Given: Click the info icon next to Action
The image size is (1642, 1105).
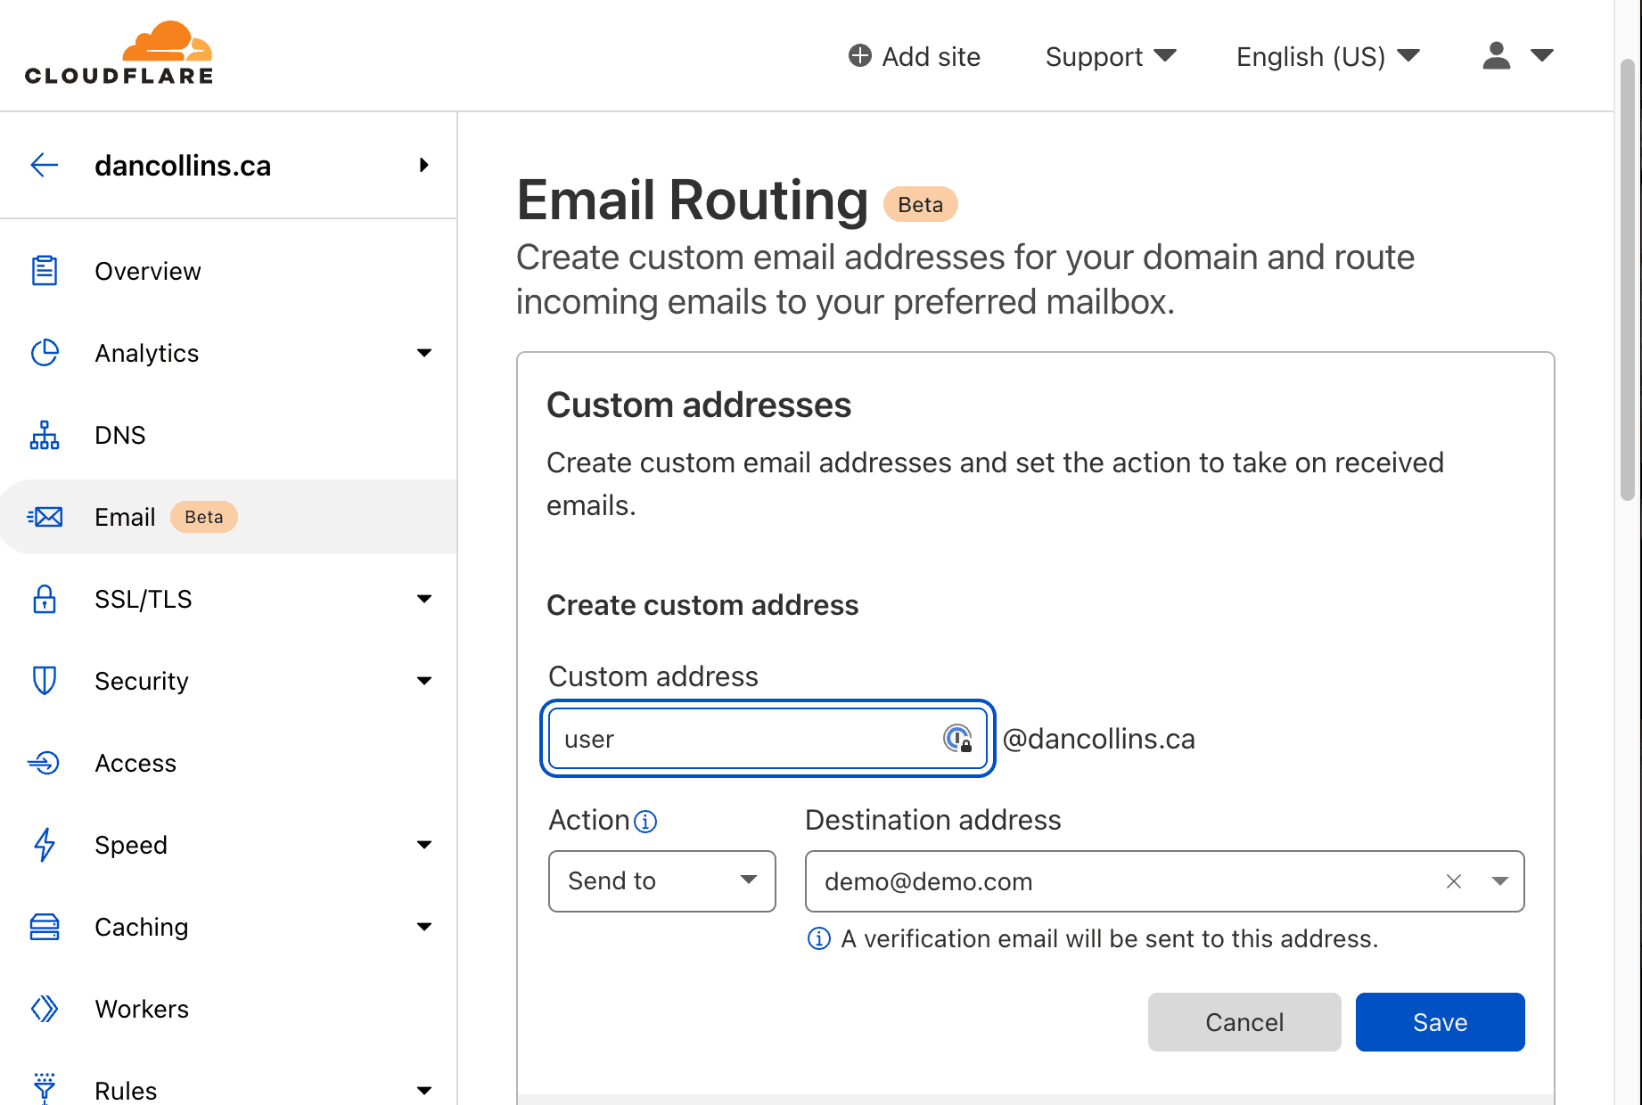Looking at the screenshot, I should click(646, 822).
